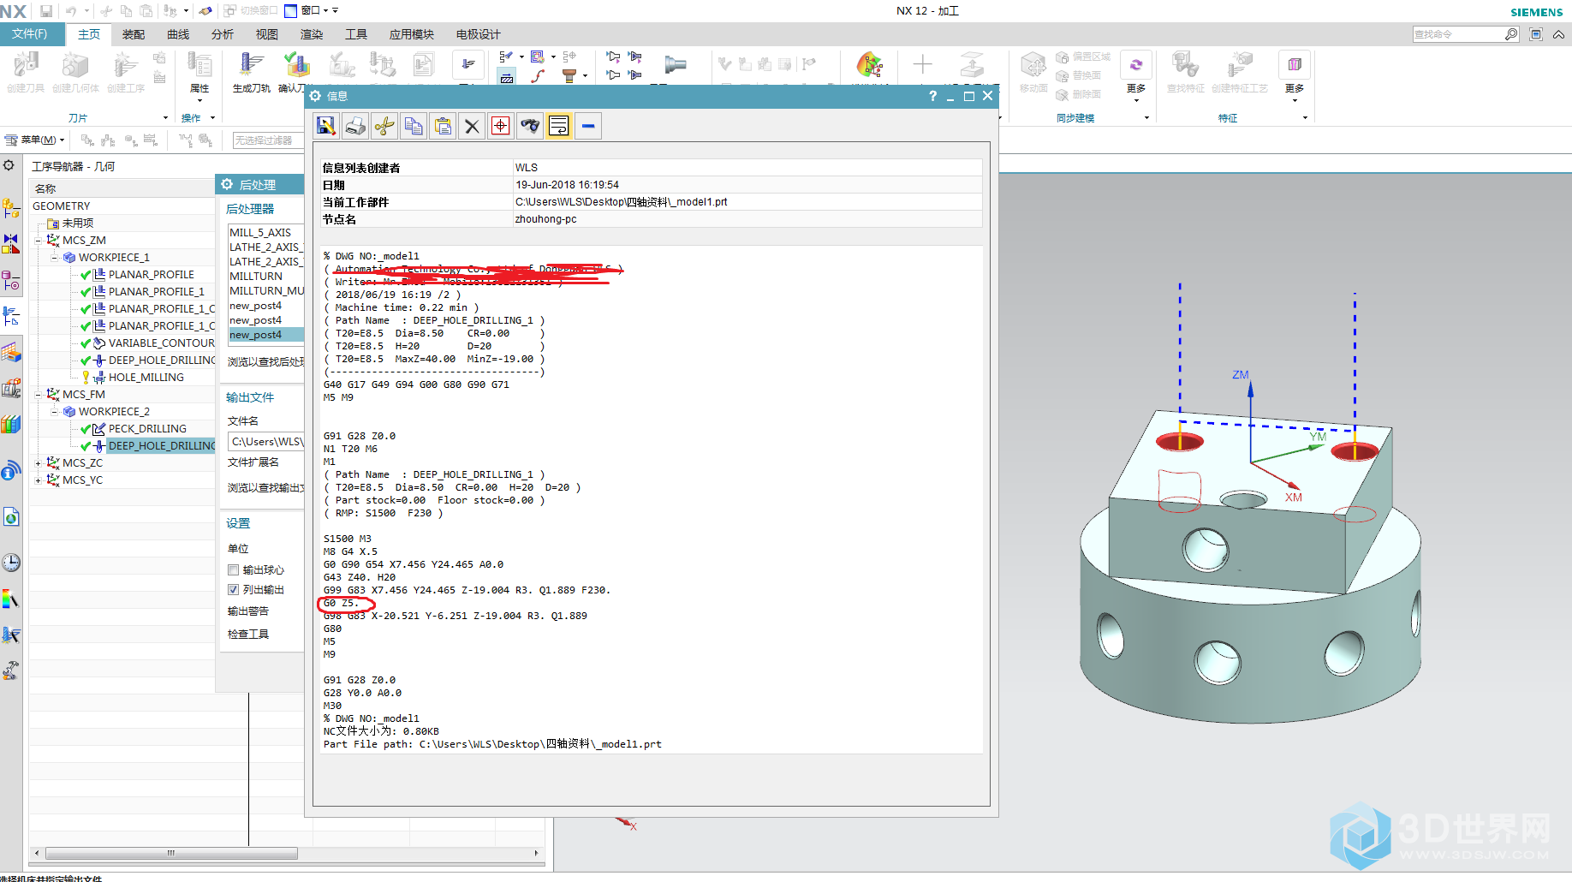Open the Part Navigator sidebar icon
The width and height of the screenshot is (1572, 882).
[10, 281]
